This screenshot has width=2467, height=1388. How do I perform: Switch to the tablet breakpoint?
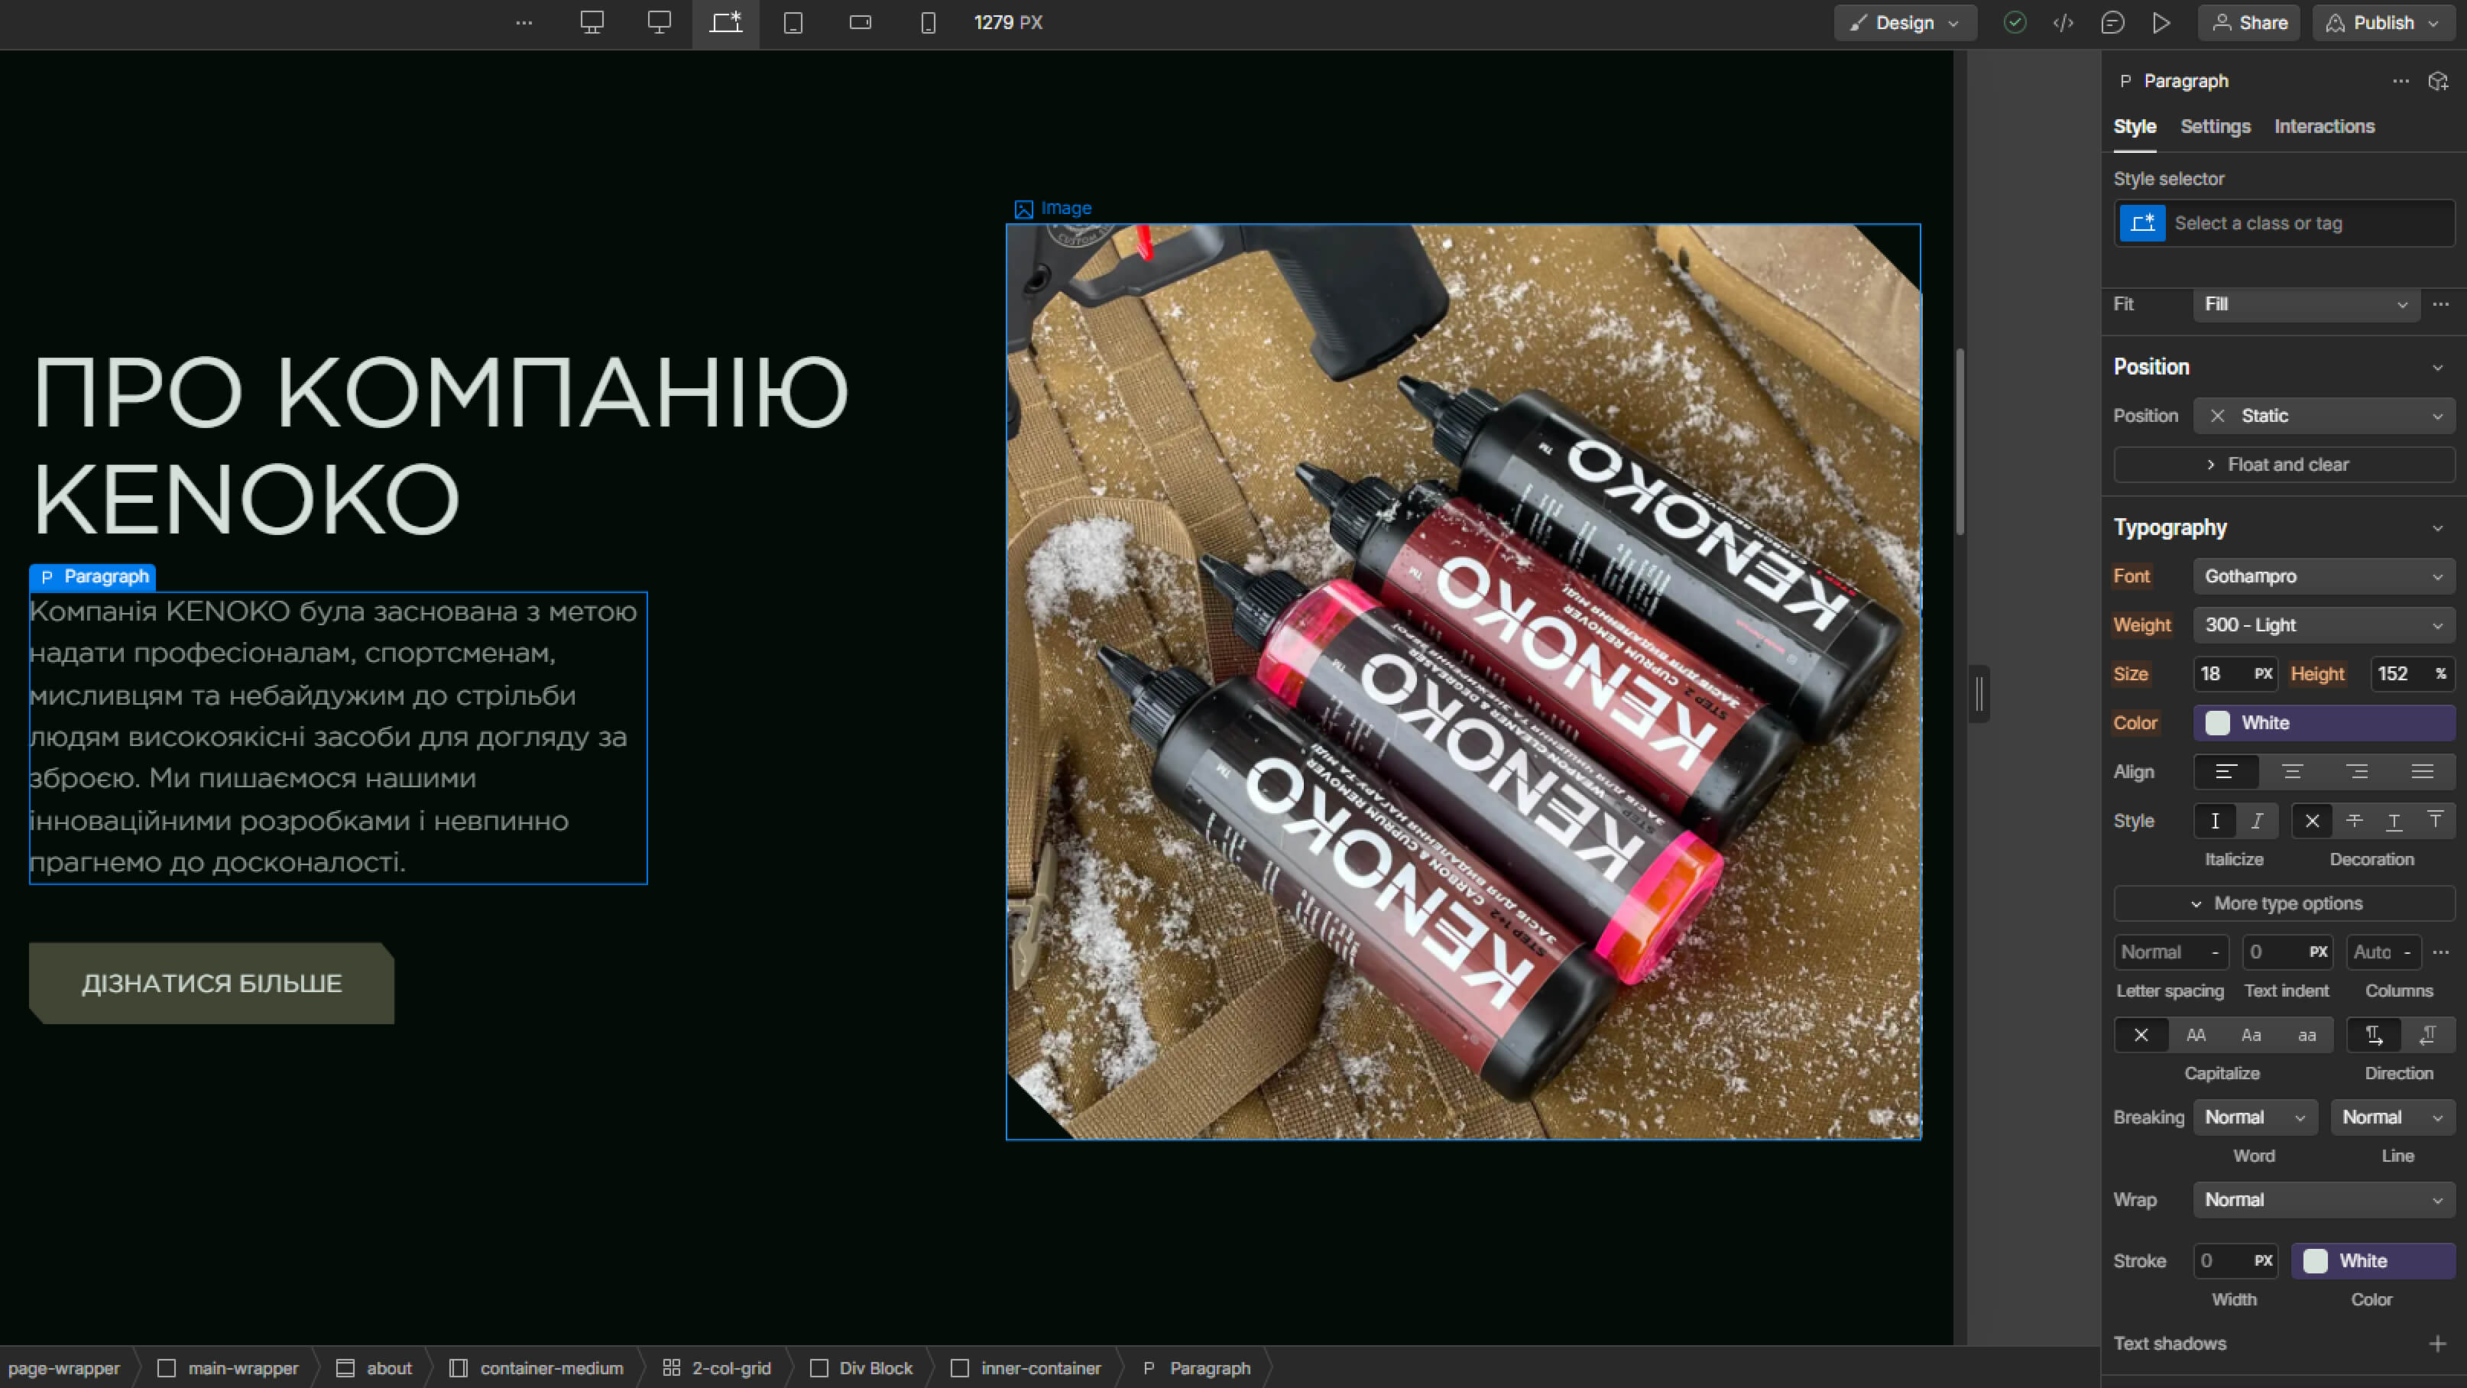793,23
